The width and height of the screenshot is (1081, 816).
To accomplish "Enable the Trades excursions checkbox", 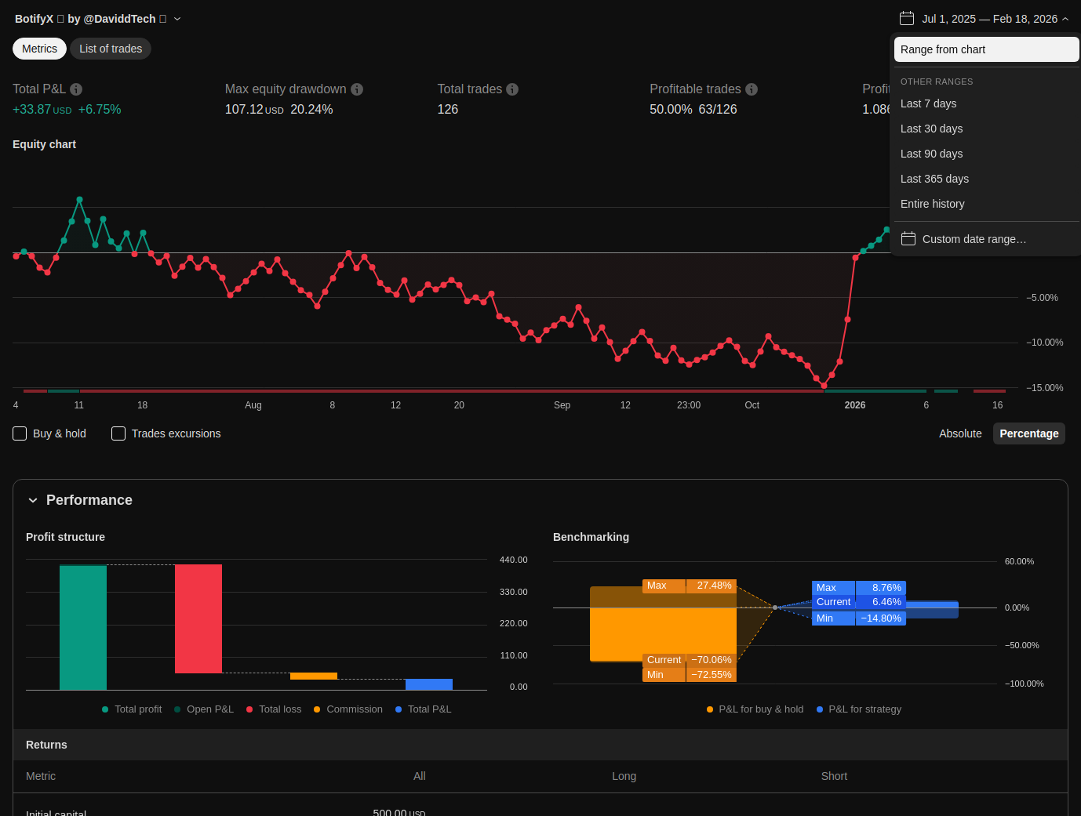I will [118, 433].
